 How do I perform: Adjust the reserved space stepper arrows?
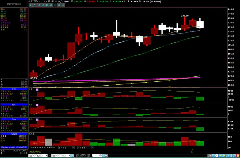pos(101,156)
